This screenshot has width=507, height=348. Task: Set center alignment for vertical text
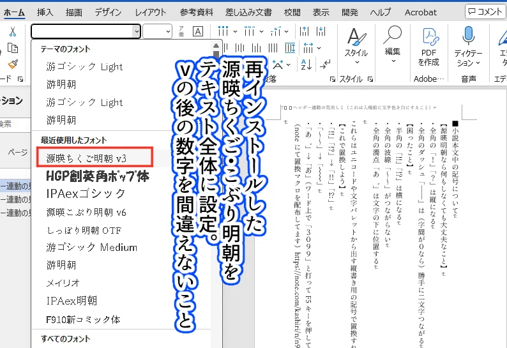coord(239,48)
